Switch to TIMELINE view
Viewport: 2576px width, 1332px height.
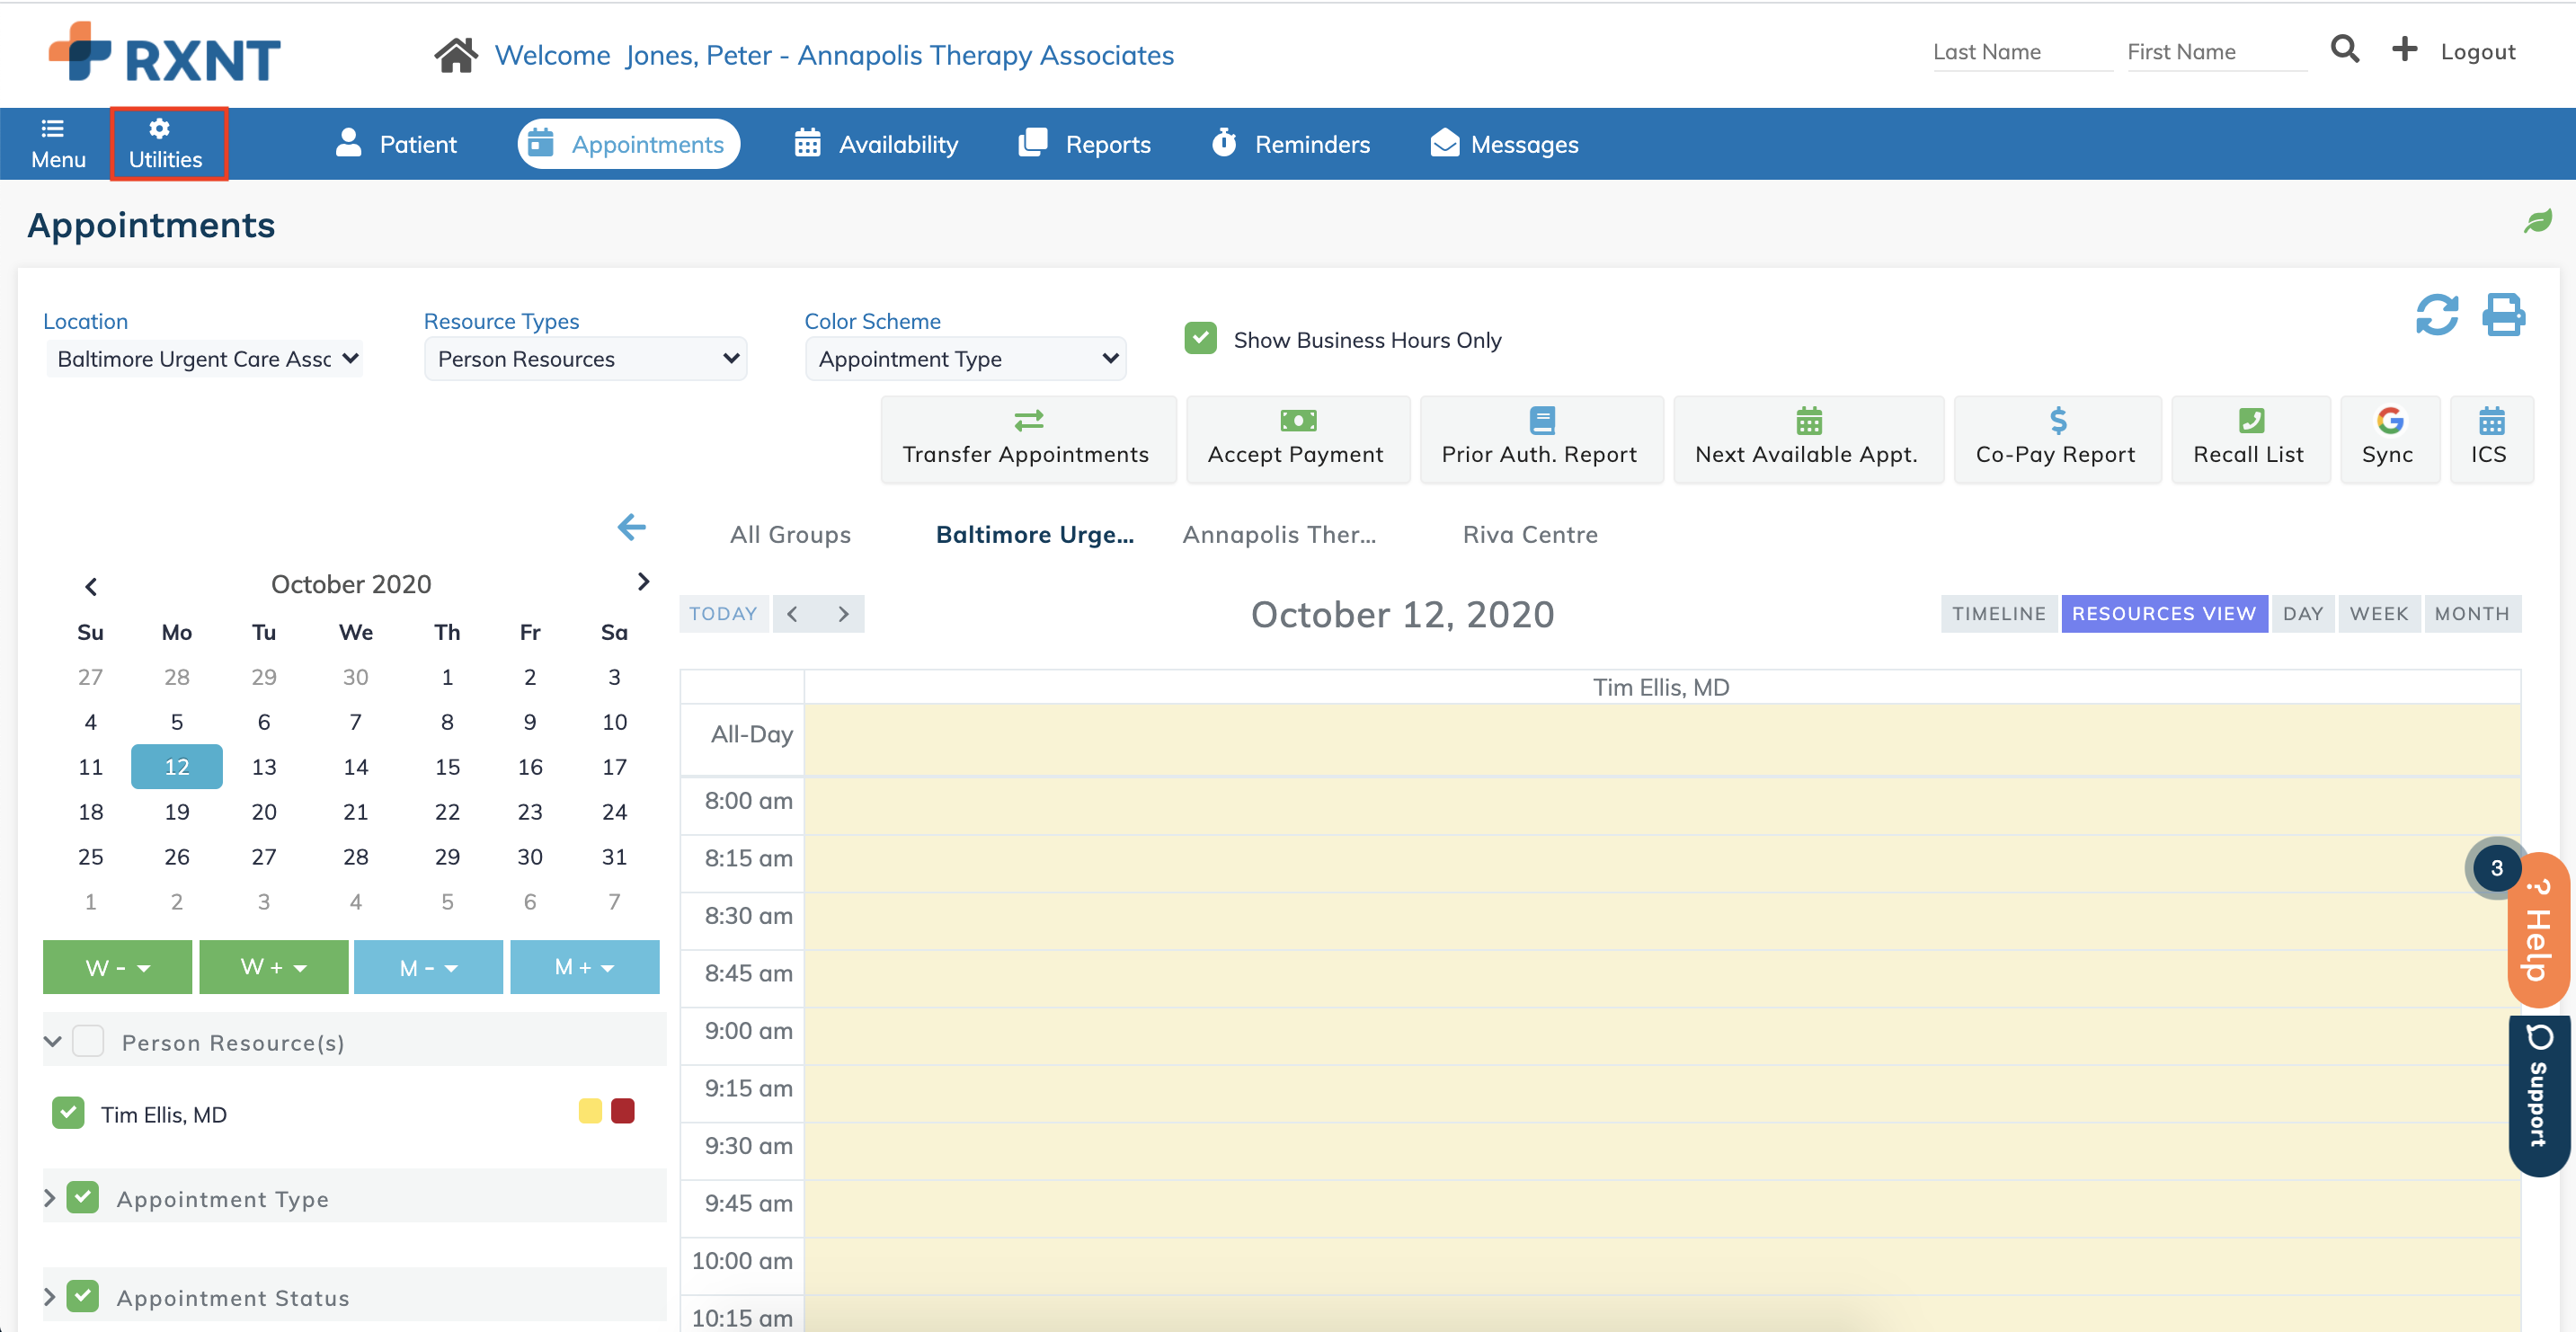click(x=2000, y=614)
